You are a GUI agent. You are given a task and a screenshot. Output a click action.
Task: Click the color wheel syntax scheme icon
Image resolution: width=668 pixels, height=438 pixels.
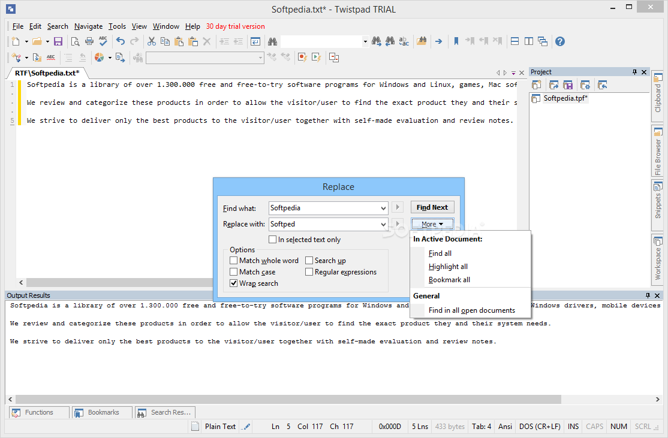pos(100,58)
